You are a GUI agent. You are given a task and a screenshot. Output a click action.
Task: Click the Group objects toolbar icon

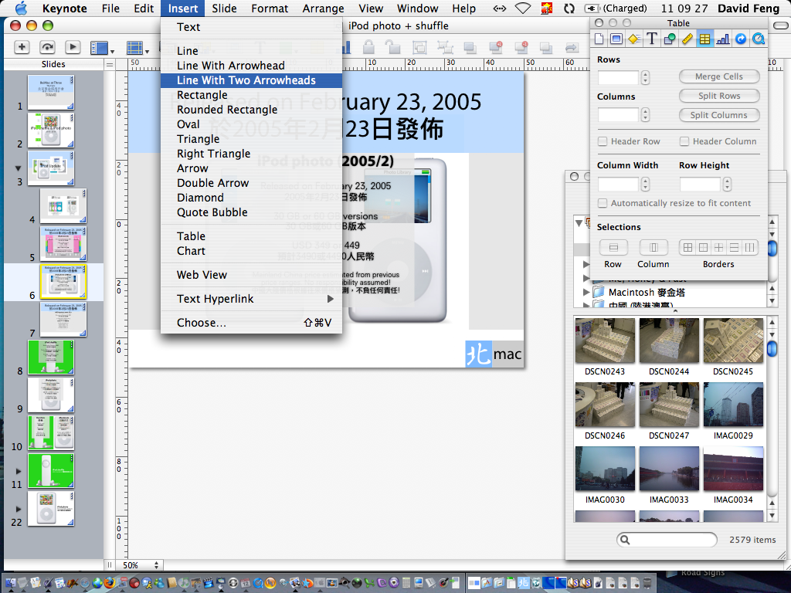point(419,47)
